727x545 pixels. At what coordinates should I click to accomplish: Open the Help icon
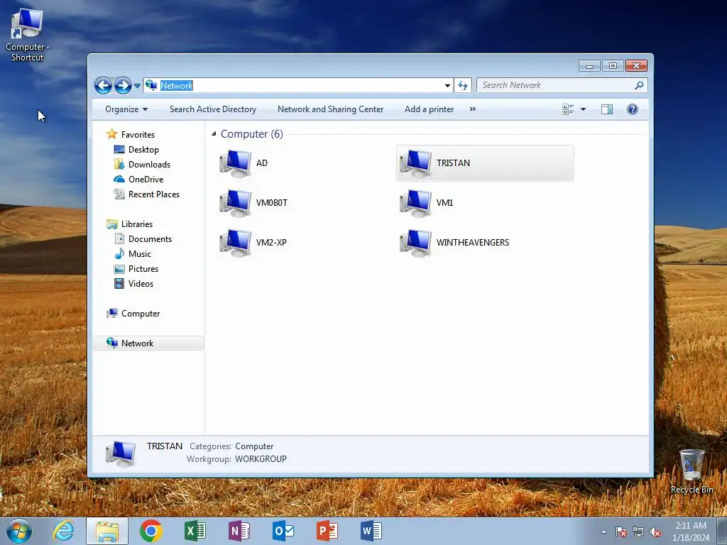pos(633,109)
